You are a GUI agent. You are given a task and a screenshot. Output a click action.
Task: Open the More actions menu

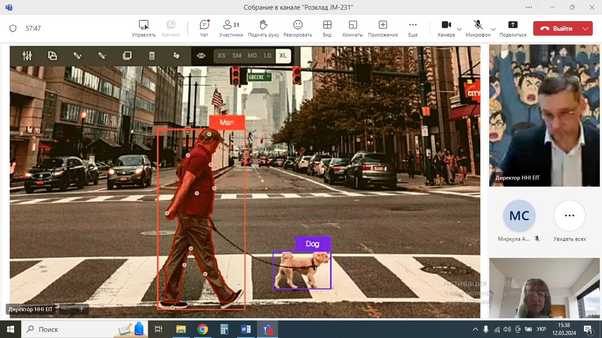tap(412, 28)
